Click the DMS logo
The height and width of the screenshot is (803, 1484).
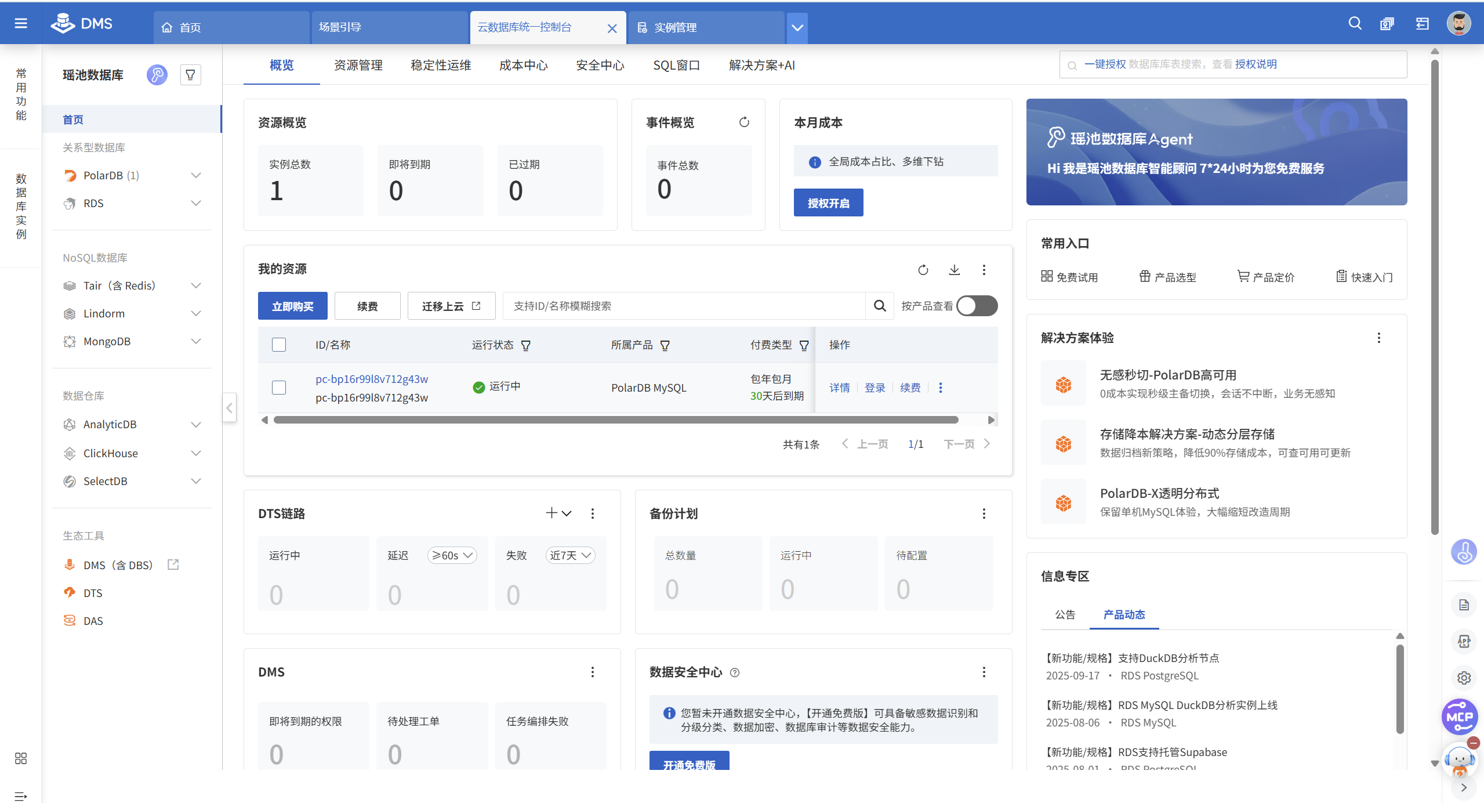(82, 23)
